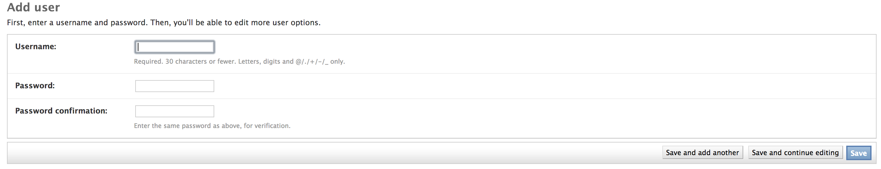Click into the Password input box

coord(174,86)
